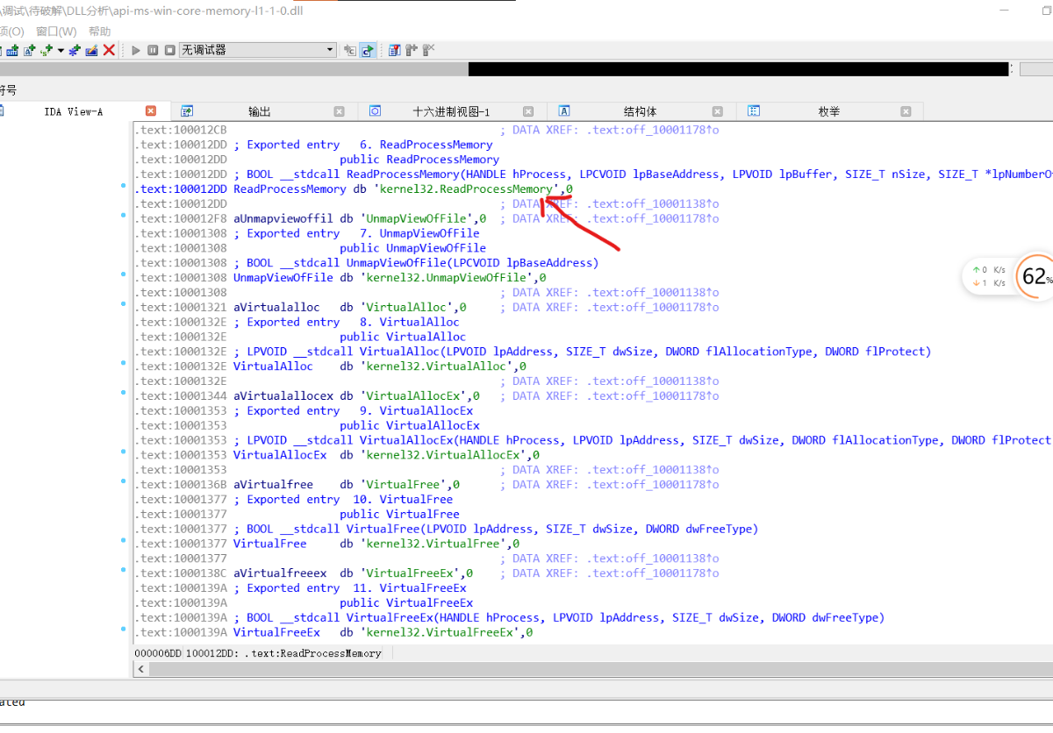Click the red X delete icon in toolbar

[109, 50]
